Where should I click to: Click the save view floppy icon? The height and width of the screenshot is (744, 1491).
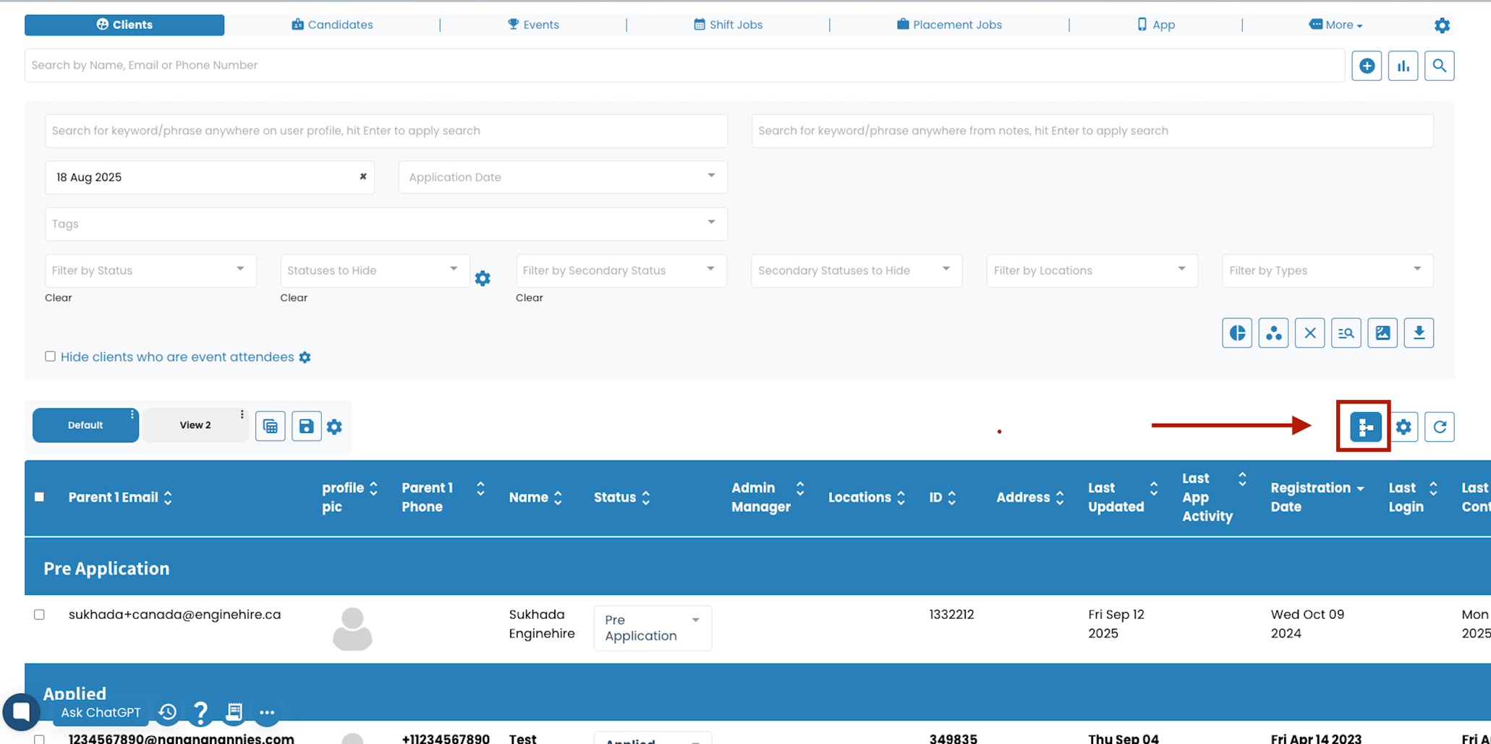[x=306, y=427]
